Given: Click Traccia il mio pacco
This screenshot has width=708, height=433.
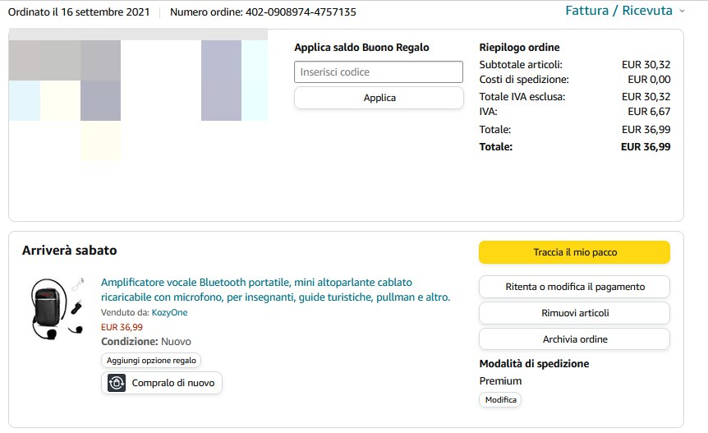Looking at the screenshot, I should coord(574,252).
